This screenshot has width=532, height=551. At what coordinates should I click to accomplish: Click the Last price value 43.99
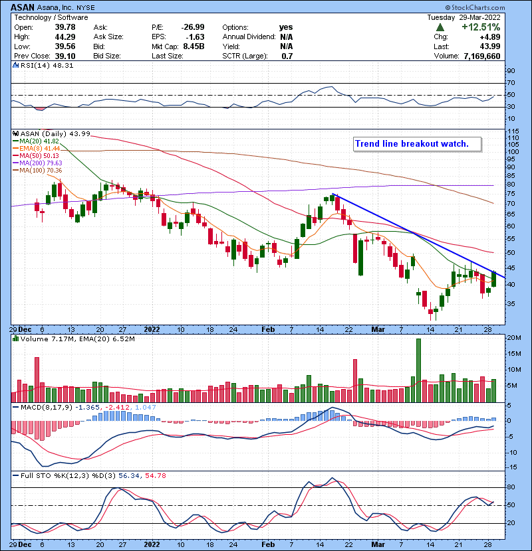tap(489, 46)
